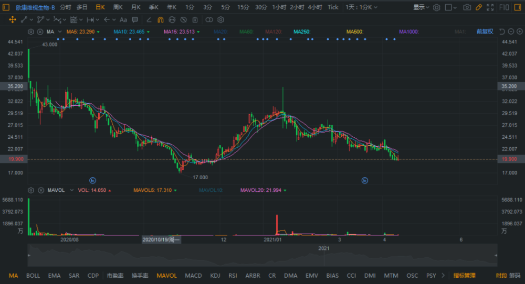Expand the MAVOL indicator dropdown
Image resolution: width=525 pixels, height=284 pixels.
(71, 190)
